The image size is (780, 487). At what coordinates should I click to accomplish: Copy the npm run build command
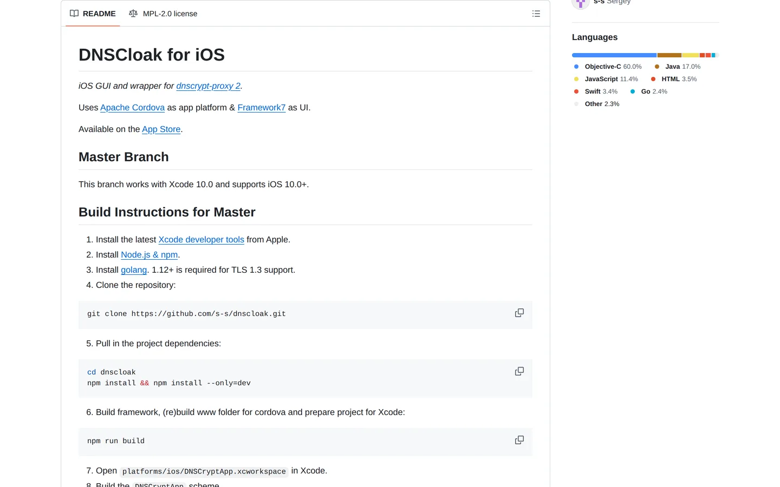tap(519, 440)
